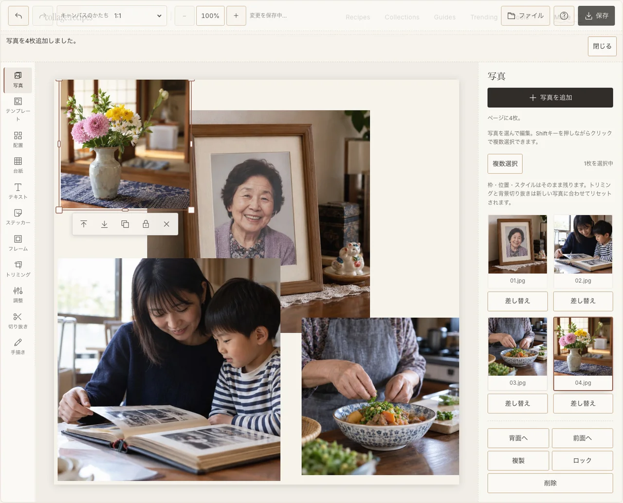Image resolution: width=623 pixels, height=503 pixels.
Task: Select the 03.jpg thumbnail
Action: (x=517, y=353)
